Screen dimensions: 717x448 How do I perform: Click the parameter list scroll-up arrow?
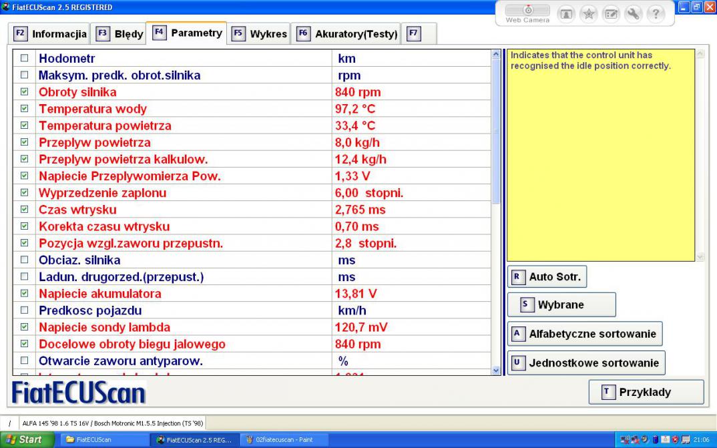(x=496, y=54)
